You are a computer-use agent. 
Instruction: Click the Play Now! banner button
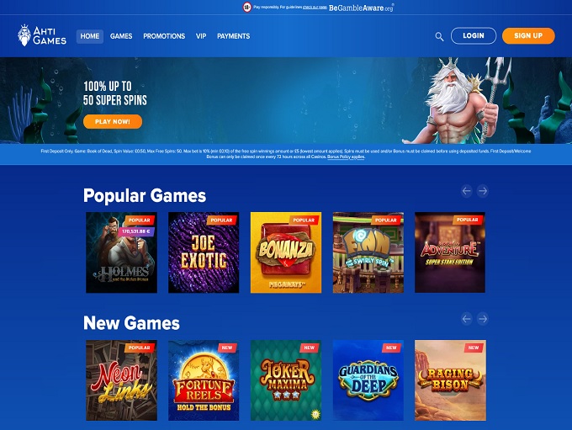pyautogui.click(x=113, y=121)
